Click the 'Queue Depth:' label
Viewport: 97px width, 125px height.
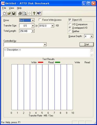click(x=75, y=36)
